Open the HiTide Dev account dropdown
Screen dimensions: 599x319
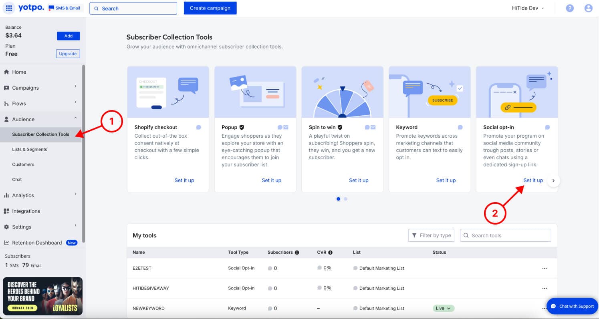click(x=528, y=8)
